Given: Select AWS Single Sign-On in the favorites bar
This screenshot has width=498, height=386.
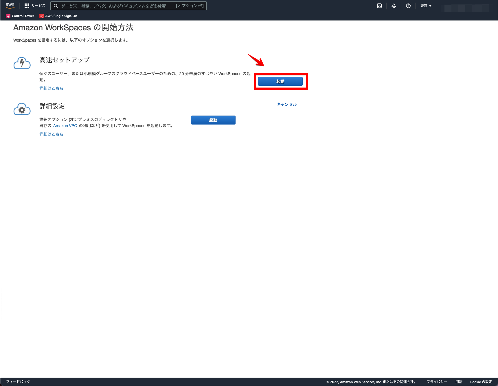Looking at the screenshot, I should pos(61,16).
